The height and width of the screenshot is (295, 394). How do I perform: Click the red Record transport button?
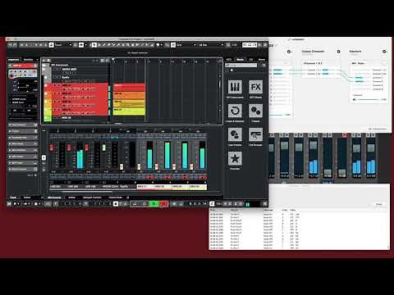pos(163,204)
